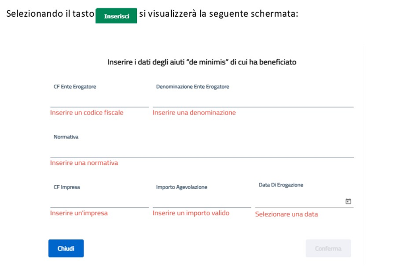Click the greyed-out Conferma button
This screenshot has width=399, height=276.
(328, 249)
